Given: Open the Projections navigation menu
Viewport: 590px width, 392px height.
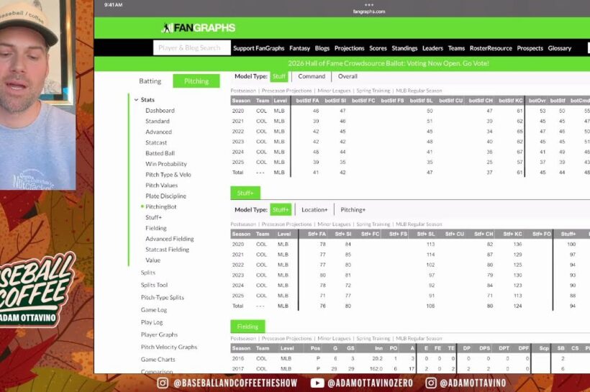Looking at the screenshot, I should (x=349, y=48).
